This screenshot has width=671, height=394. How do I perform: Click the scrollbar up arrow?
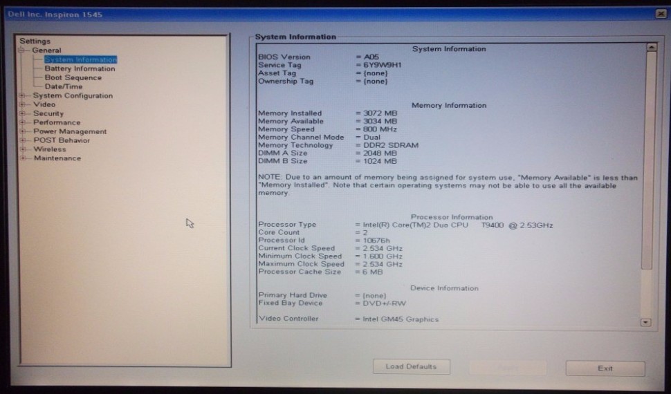point(652,47)
